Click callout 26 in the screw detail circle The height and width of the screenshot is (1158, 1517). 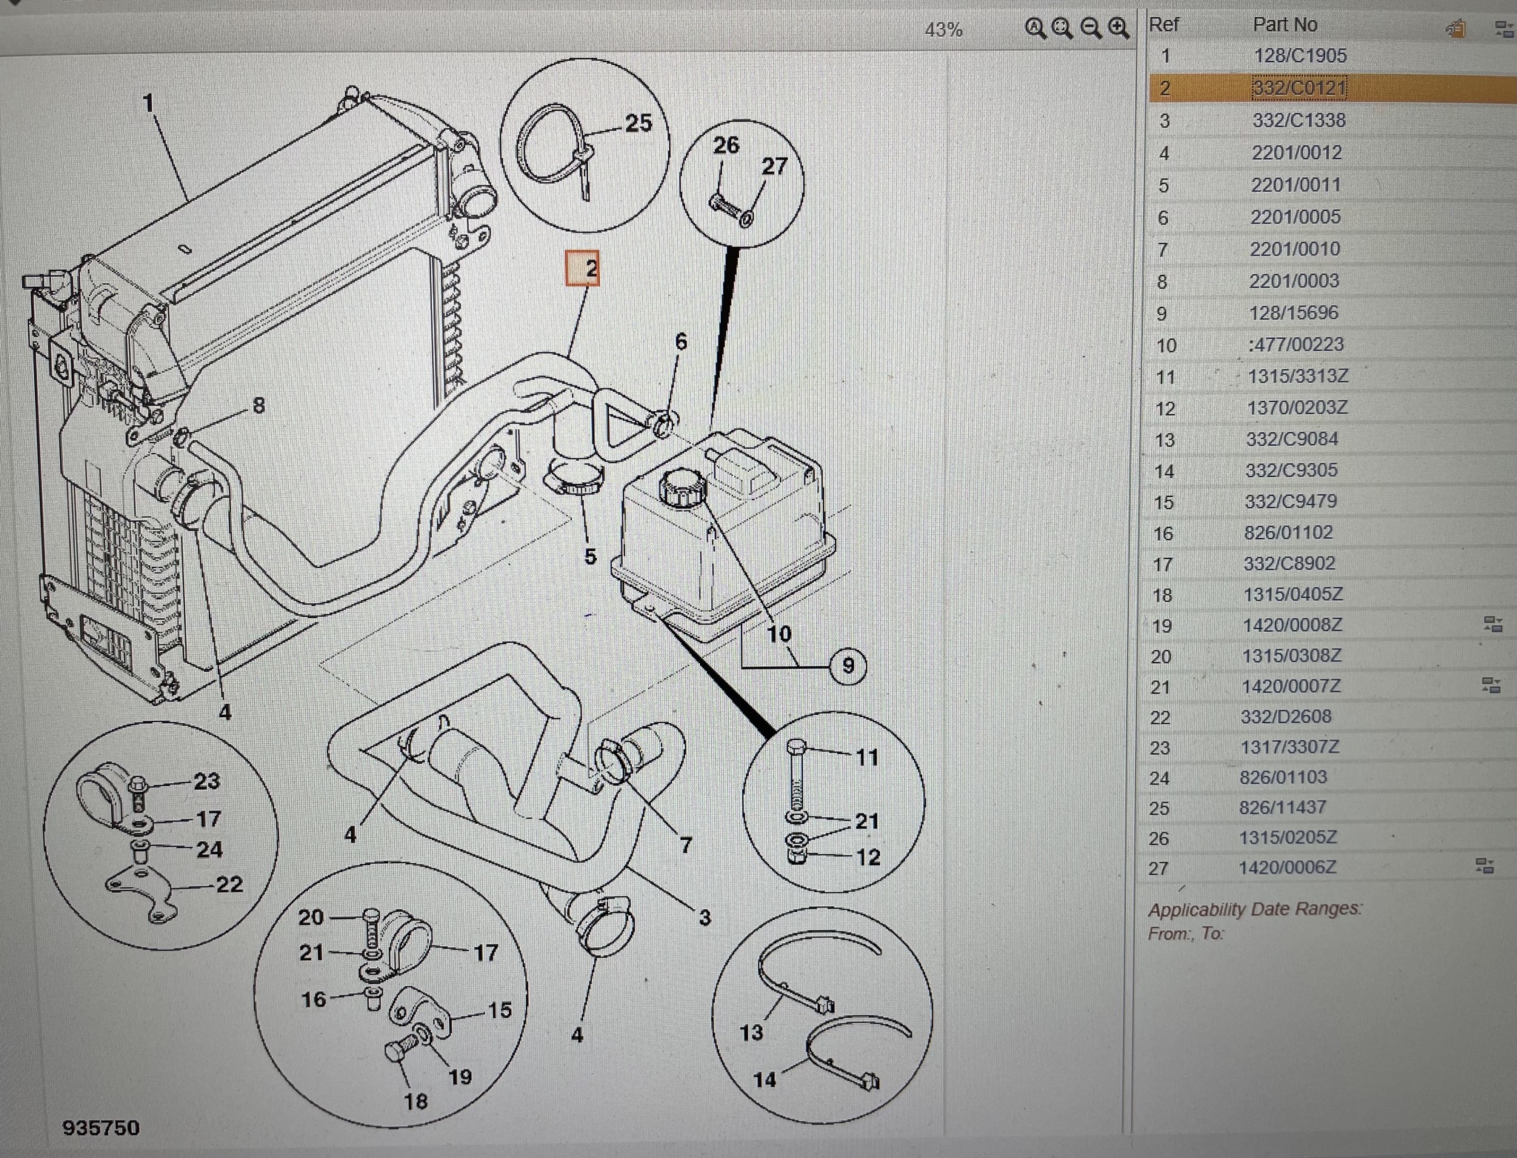pyautogui.click(x=726, y=144)
